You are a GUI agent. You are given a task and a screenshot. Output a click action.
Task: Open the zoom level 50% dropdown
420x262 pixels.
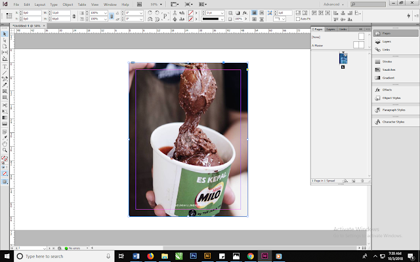click(x=161, y=5)
